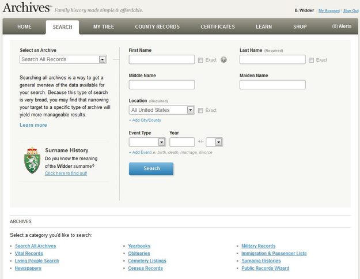Click the Archives logo

pos(27,7)
